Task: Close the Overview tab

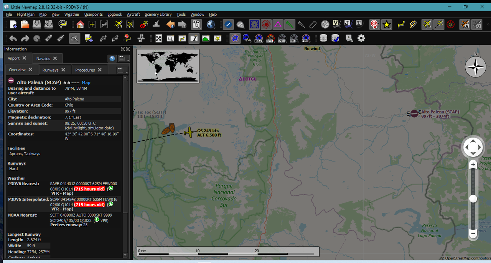Action: 30,69
